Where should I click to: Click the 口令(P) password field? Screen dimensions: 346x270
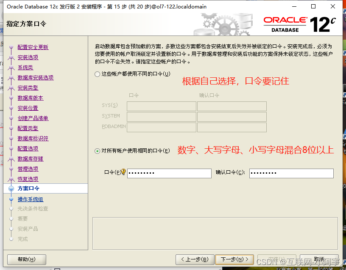(x=169, y=173)
